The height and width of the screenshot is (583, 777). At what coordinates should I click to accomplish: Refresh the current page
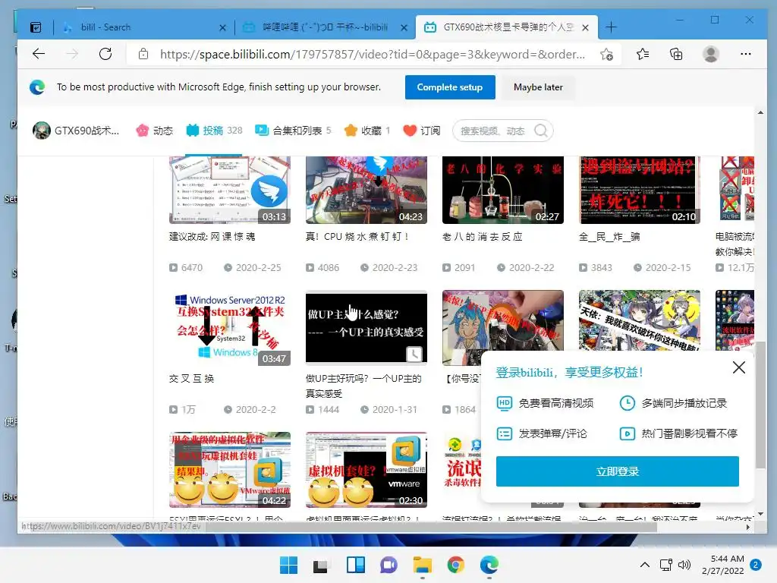[105, 54]
